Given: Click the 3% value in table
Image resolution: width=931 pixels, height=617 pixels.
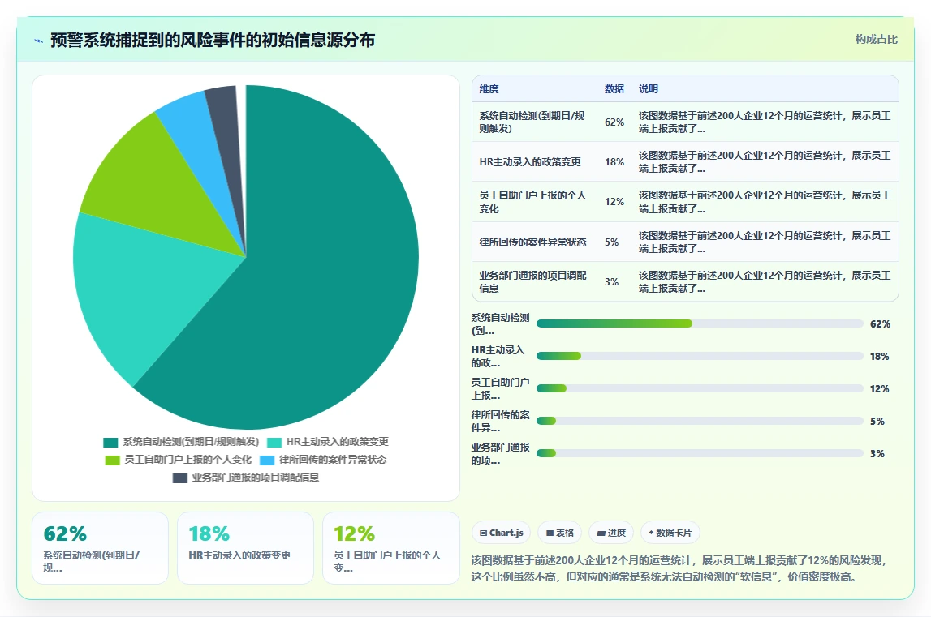Looking at the screenshot, I should [x=611, y=282].
